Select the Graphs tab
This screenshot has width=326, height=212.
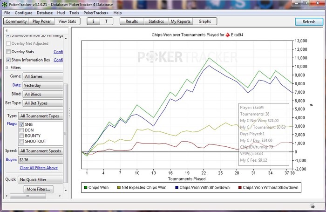(205, 21)
